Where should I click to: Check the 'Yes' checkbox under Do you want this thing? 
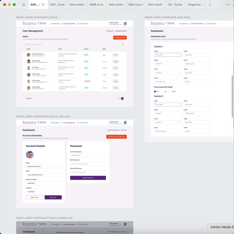(x=155, y=91)
